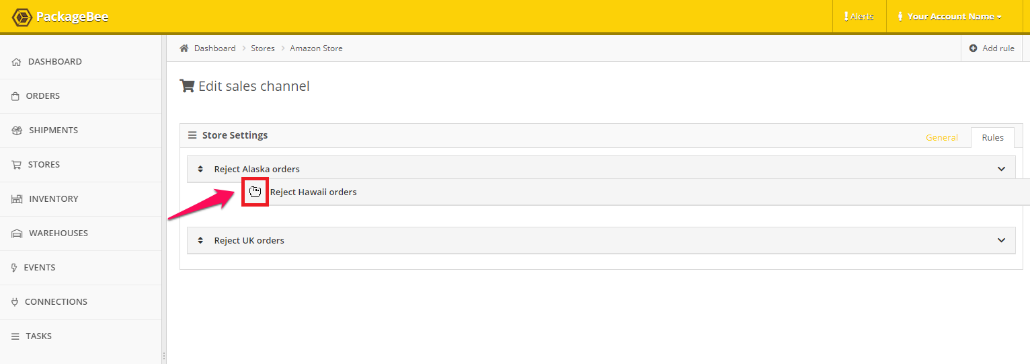Open Orders in the sidebar
The width and height of the screenshot is (1030, 364).
tap(81, 96)
